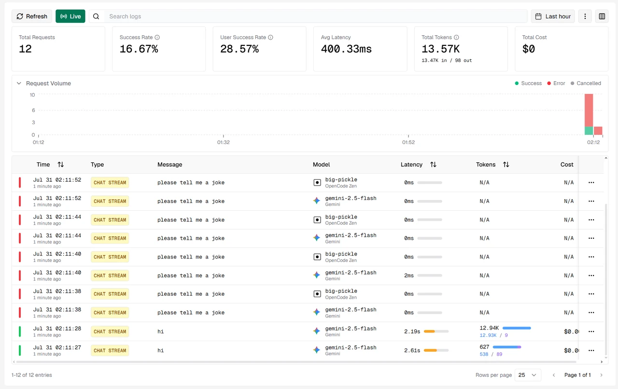
Task: Toggle the Cancelled legend item
Action: tap(586, 83)
